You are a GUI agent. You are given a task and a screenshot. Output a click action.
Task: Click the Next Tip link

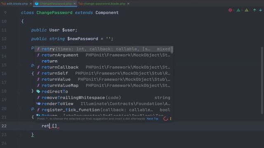152,119
